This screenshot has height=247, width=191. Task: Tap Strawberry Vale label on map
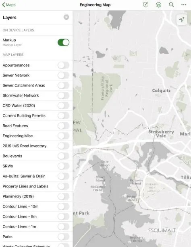(161, 134)
